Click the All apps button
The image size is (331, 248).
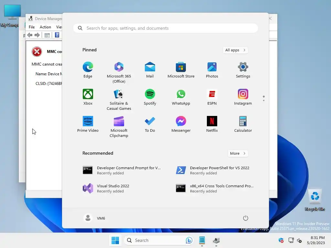(x=235, y=50)
